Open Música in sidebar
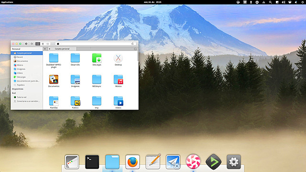This screenshot has width=306, height=172. click(27, 65)
